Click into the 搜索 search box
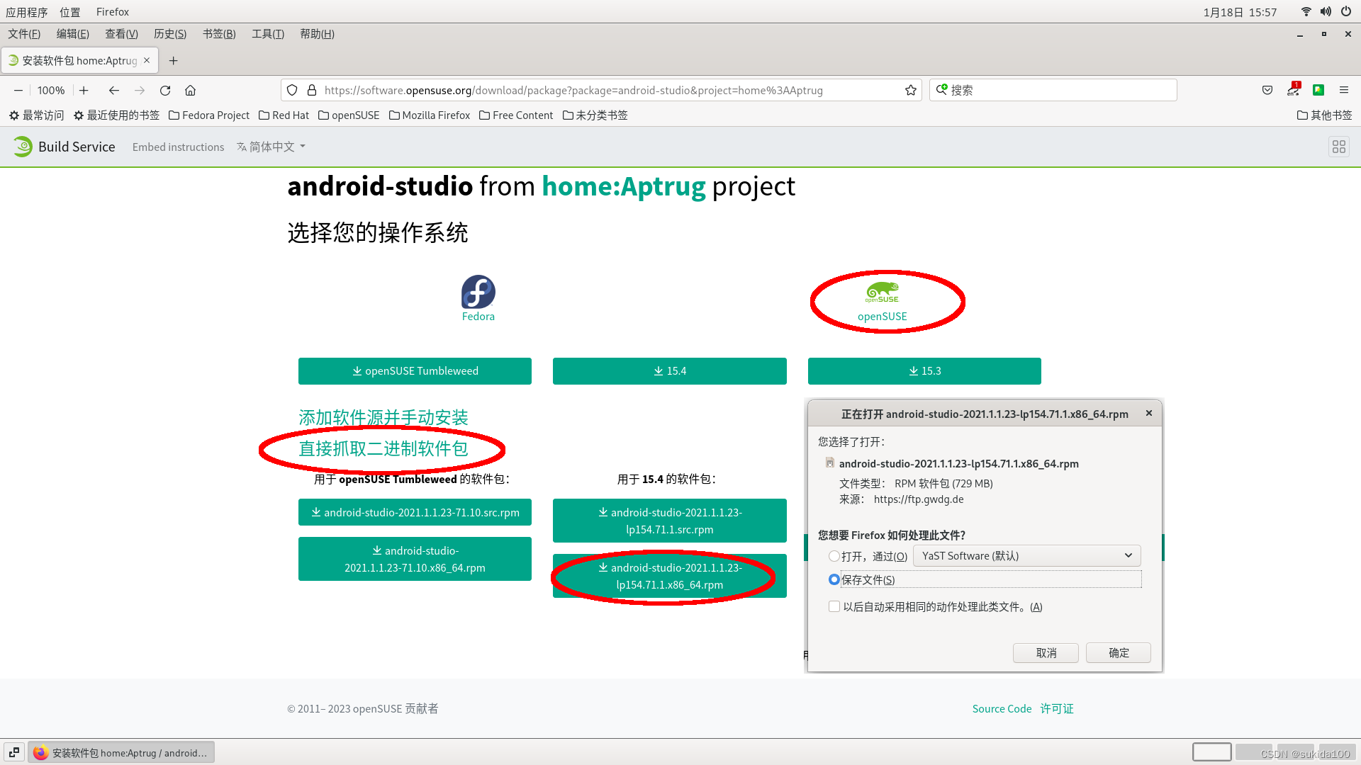The width and height of the screenshot is (1361, 765). (x=1053, y=90)
